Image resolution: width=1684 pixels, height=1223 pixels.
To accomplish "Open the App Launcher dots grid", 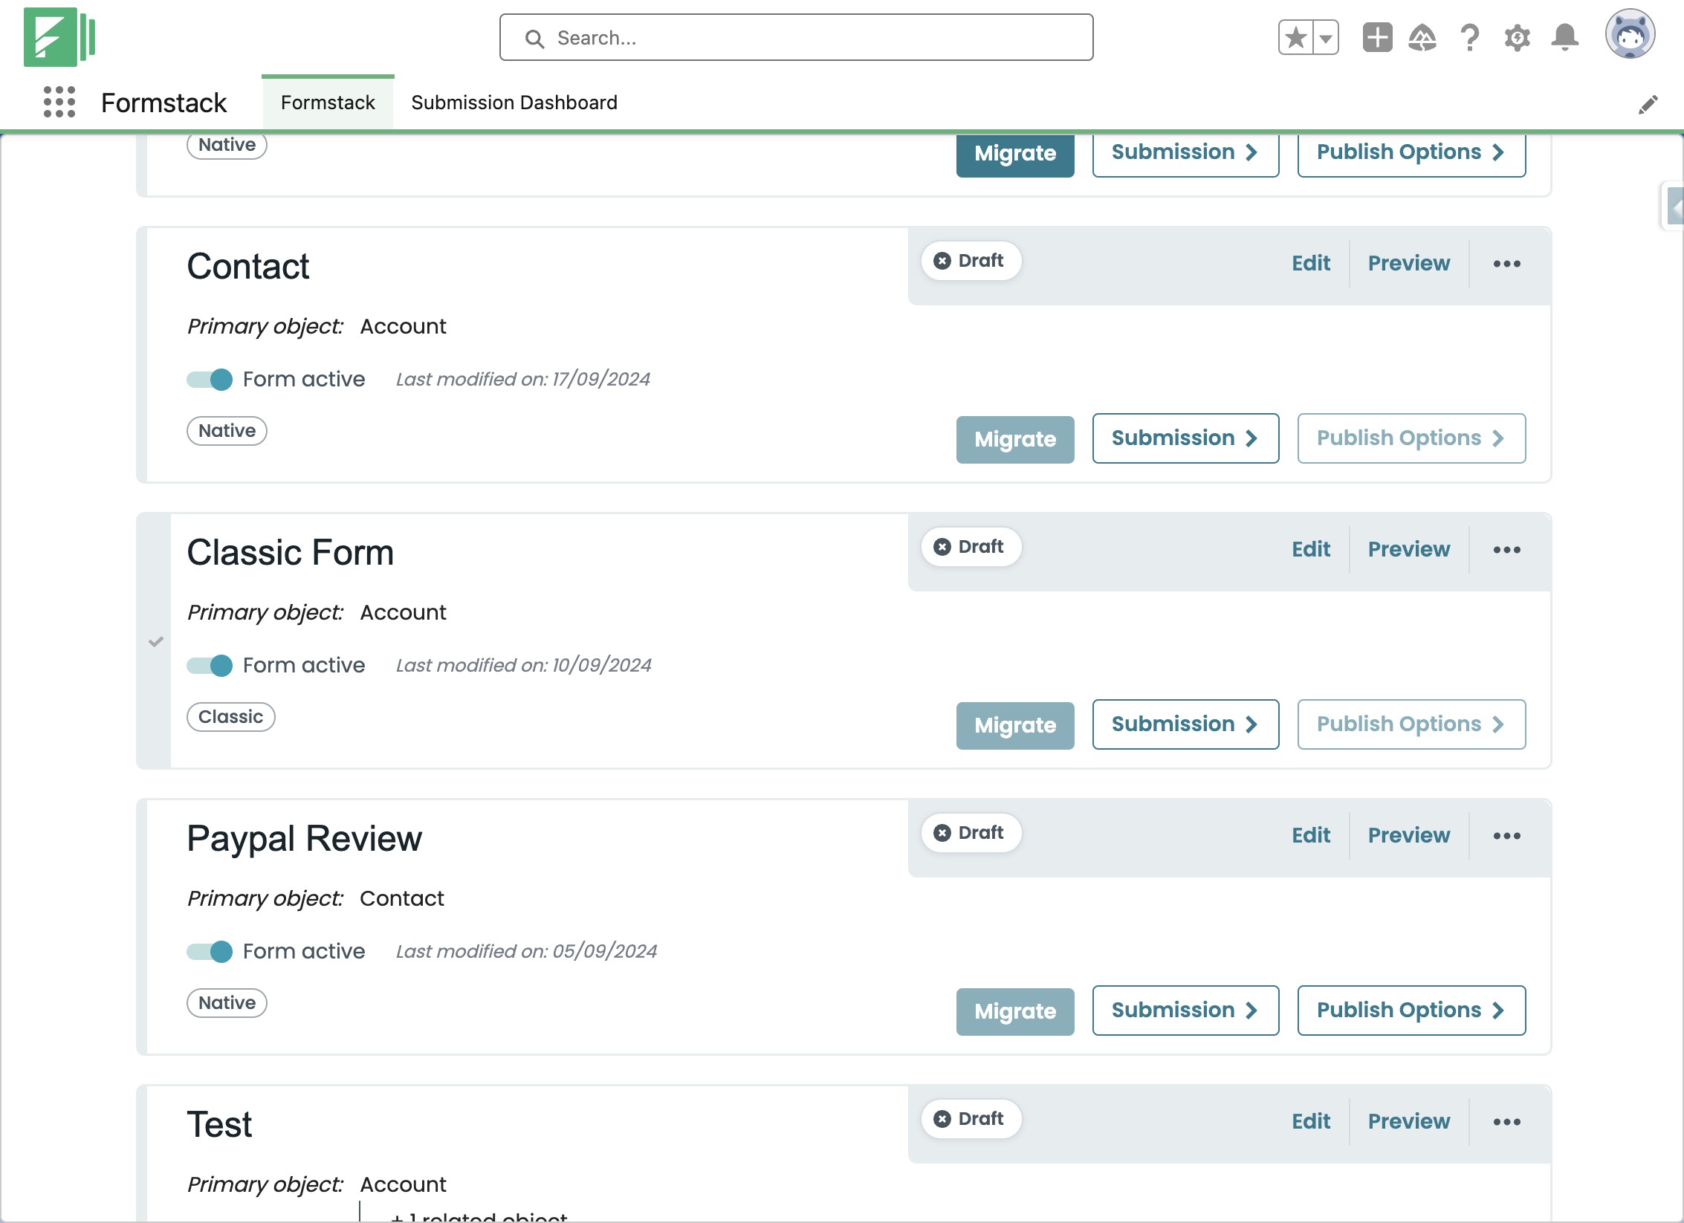I will [x=59, y=102].
